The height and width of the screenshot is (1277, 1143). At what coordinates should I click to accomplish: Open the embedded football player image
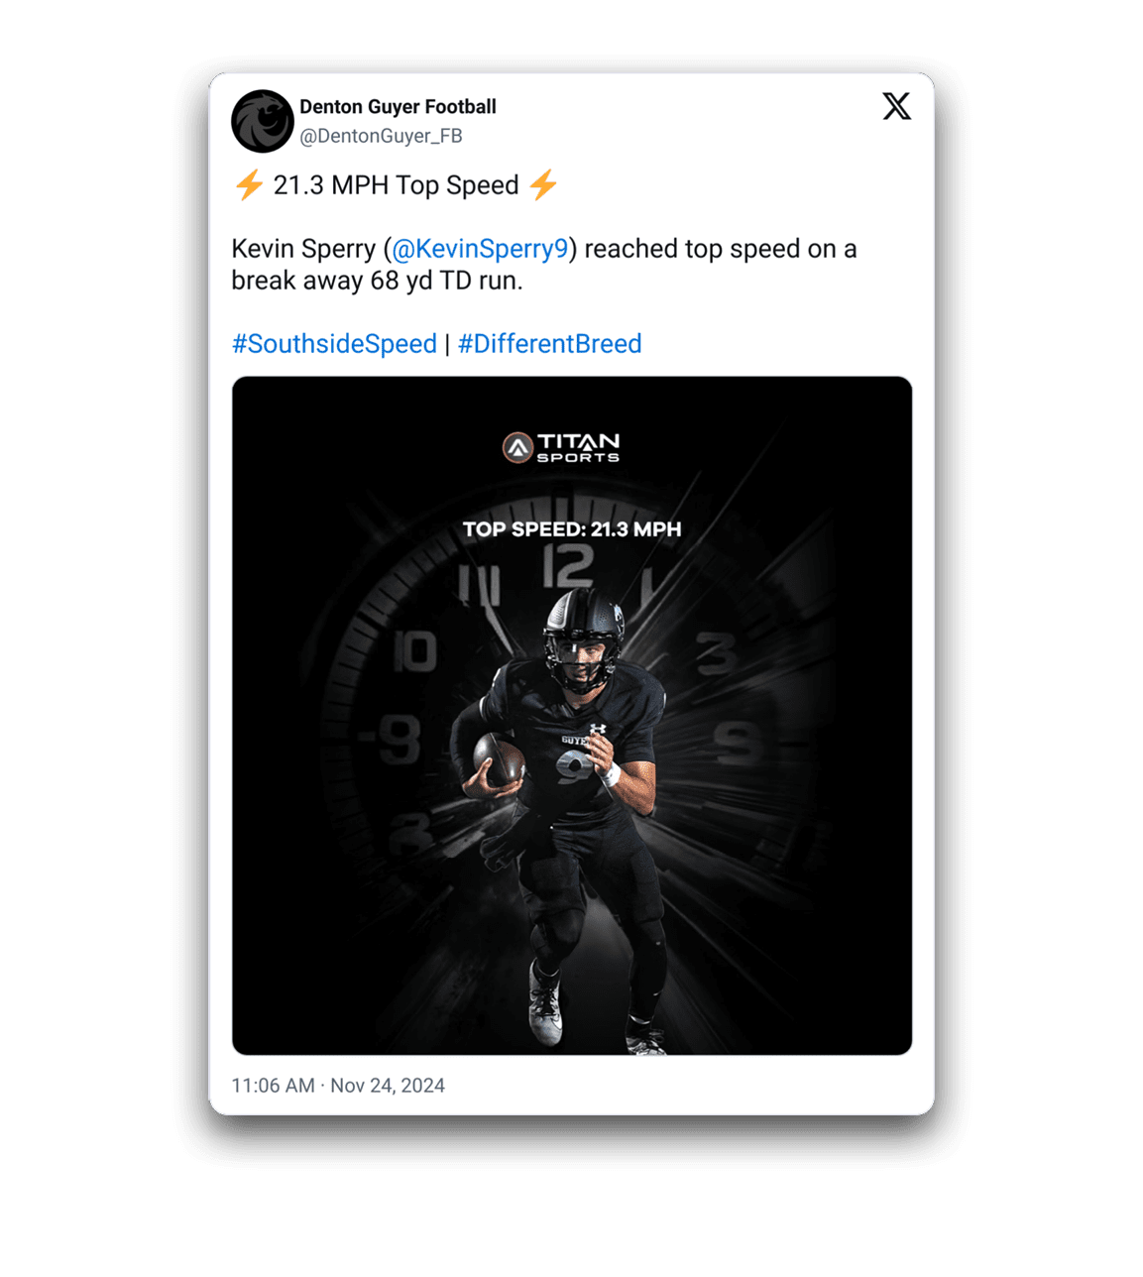click(x=572, y=715)
